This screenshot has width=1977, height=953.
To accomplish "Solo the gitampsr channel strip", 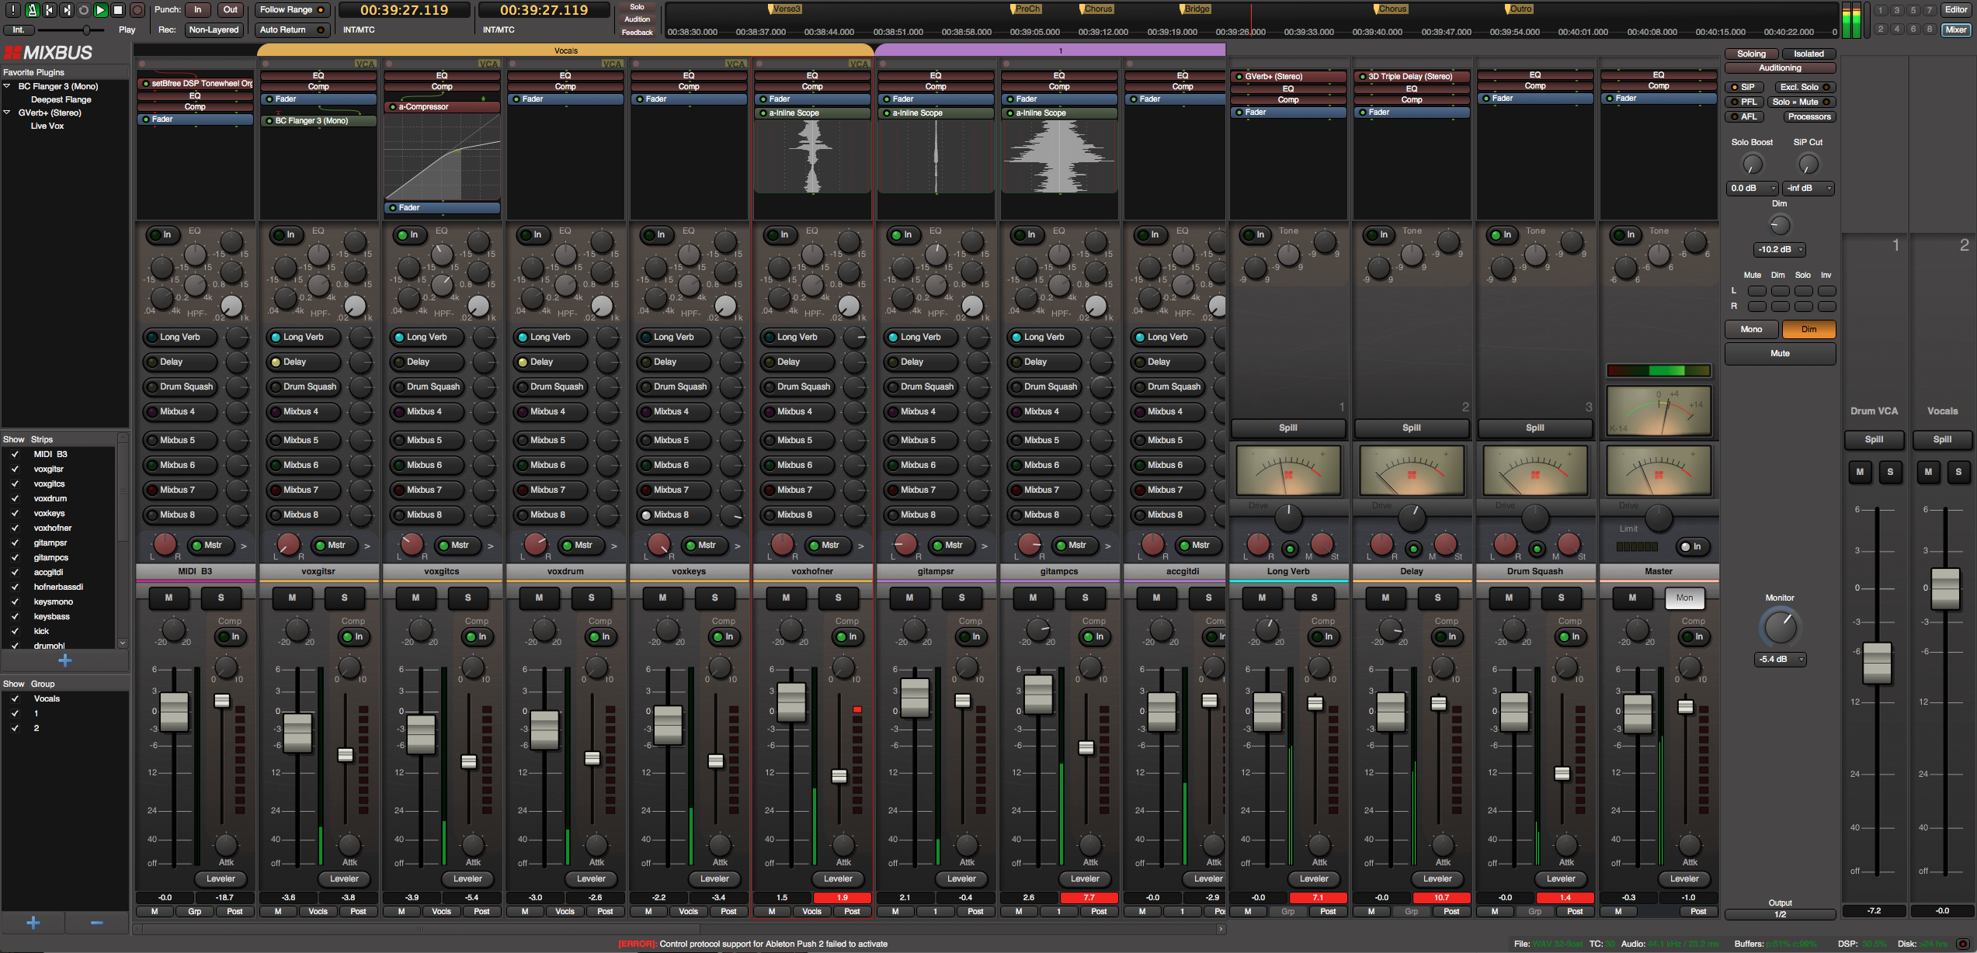I will point(961,598).
